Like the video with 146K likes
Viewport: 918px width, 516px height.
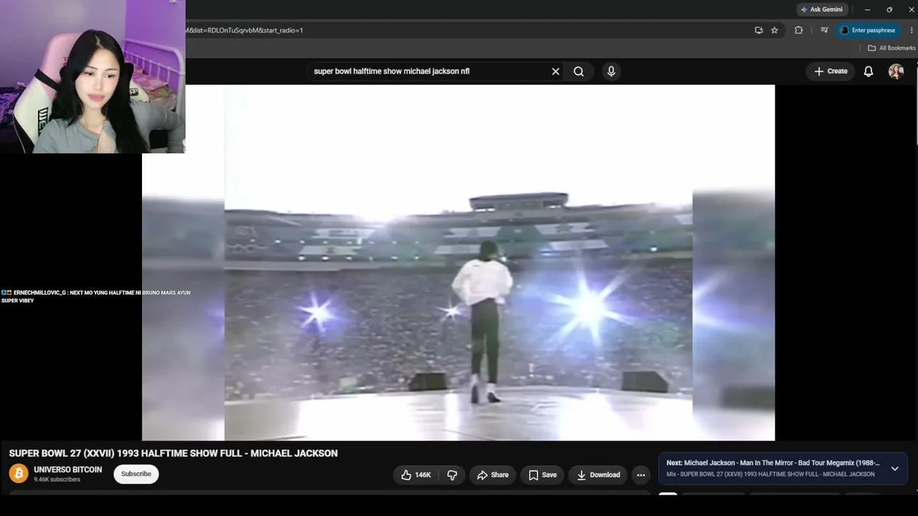pos(416,474)
